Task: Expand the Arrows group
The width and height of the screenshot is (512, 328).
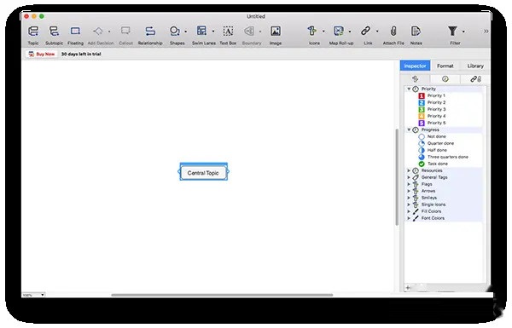Action: coord(409,191)
